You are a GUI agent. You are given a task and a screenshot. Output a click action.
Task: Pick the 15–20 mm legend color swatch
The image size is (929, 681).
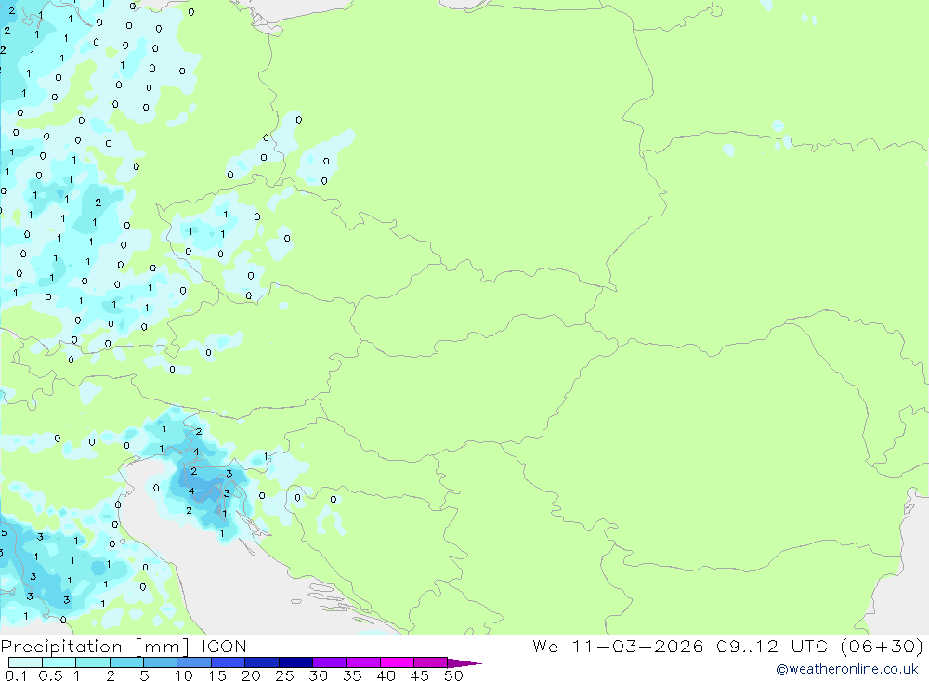click(x=229, y=662)
